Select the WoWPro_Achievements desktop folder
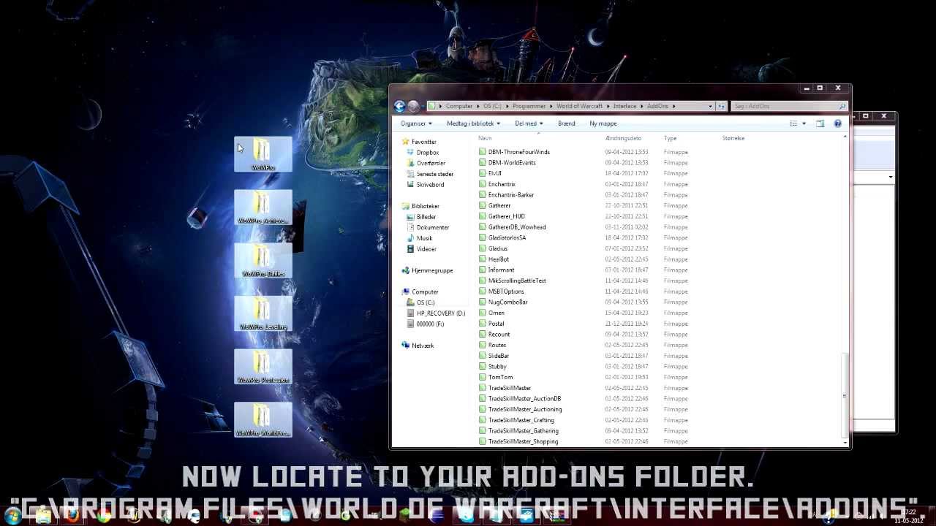This screenshot has height=526, width=936. 263,207
